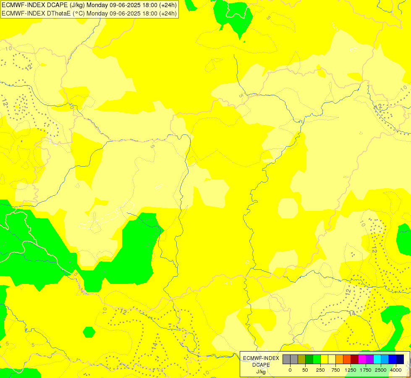Screen dimensions: 411x378
Task: Click the legend value 1750
Action: [x=366, y=370]
